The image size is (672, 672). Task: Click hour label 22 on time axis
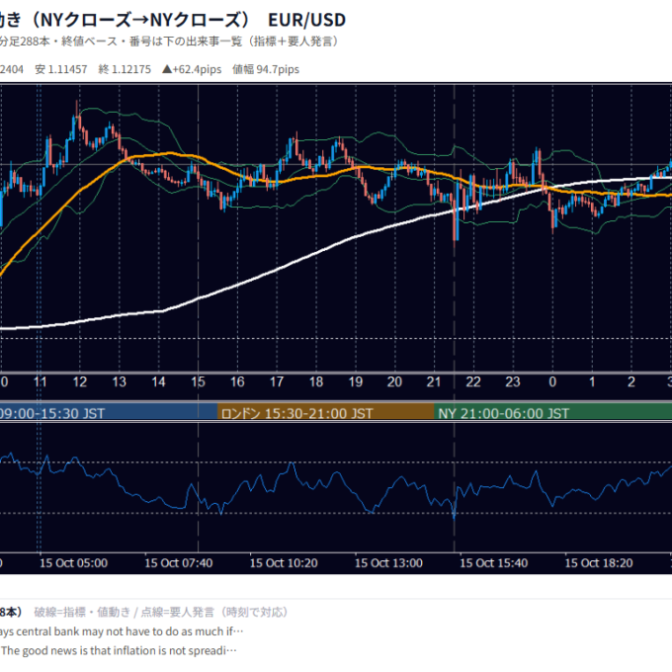pyautogui.click(x=473, y=381)
